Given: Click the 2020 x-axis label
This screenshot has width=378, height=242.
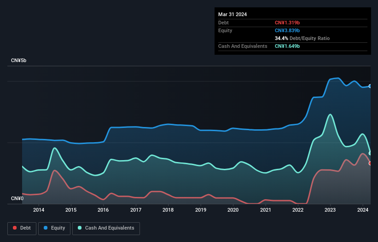Looking at the screenshot, I should click(x=233, y=210).
